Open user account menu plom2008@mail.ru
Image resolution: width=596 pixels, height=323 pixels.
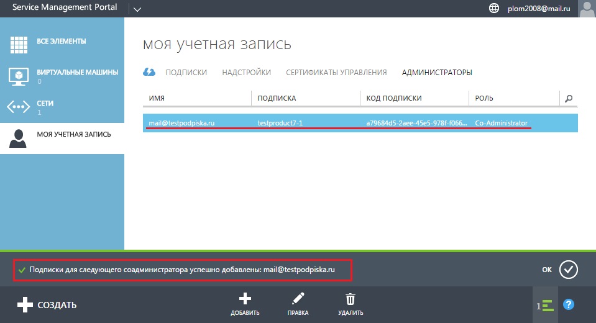coord(538,9)
